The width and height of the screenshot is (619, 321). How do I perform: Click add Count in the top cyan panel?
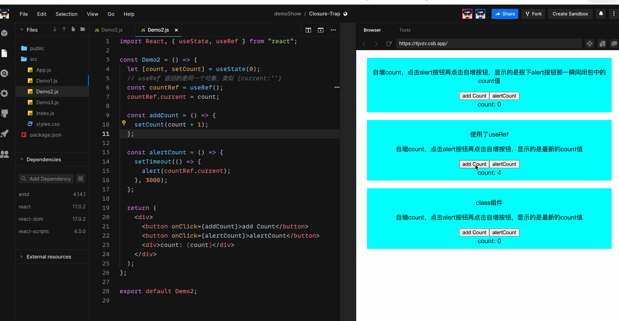[x=474, y=96]
